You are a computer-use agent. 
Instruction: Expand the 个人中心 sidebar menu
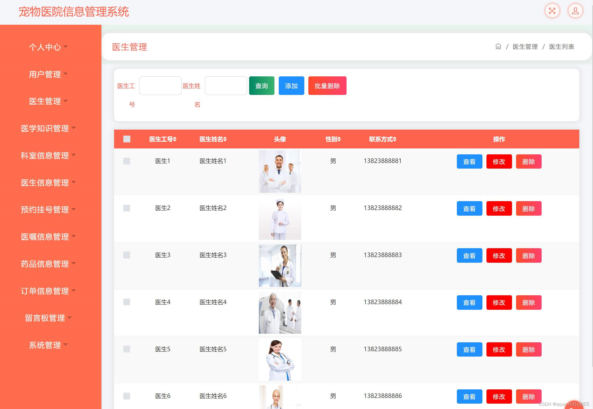(48, 47)
